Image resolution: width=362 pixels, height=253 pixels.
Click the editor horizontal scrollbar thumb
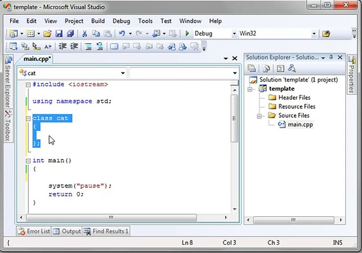pos(111,218)
